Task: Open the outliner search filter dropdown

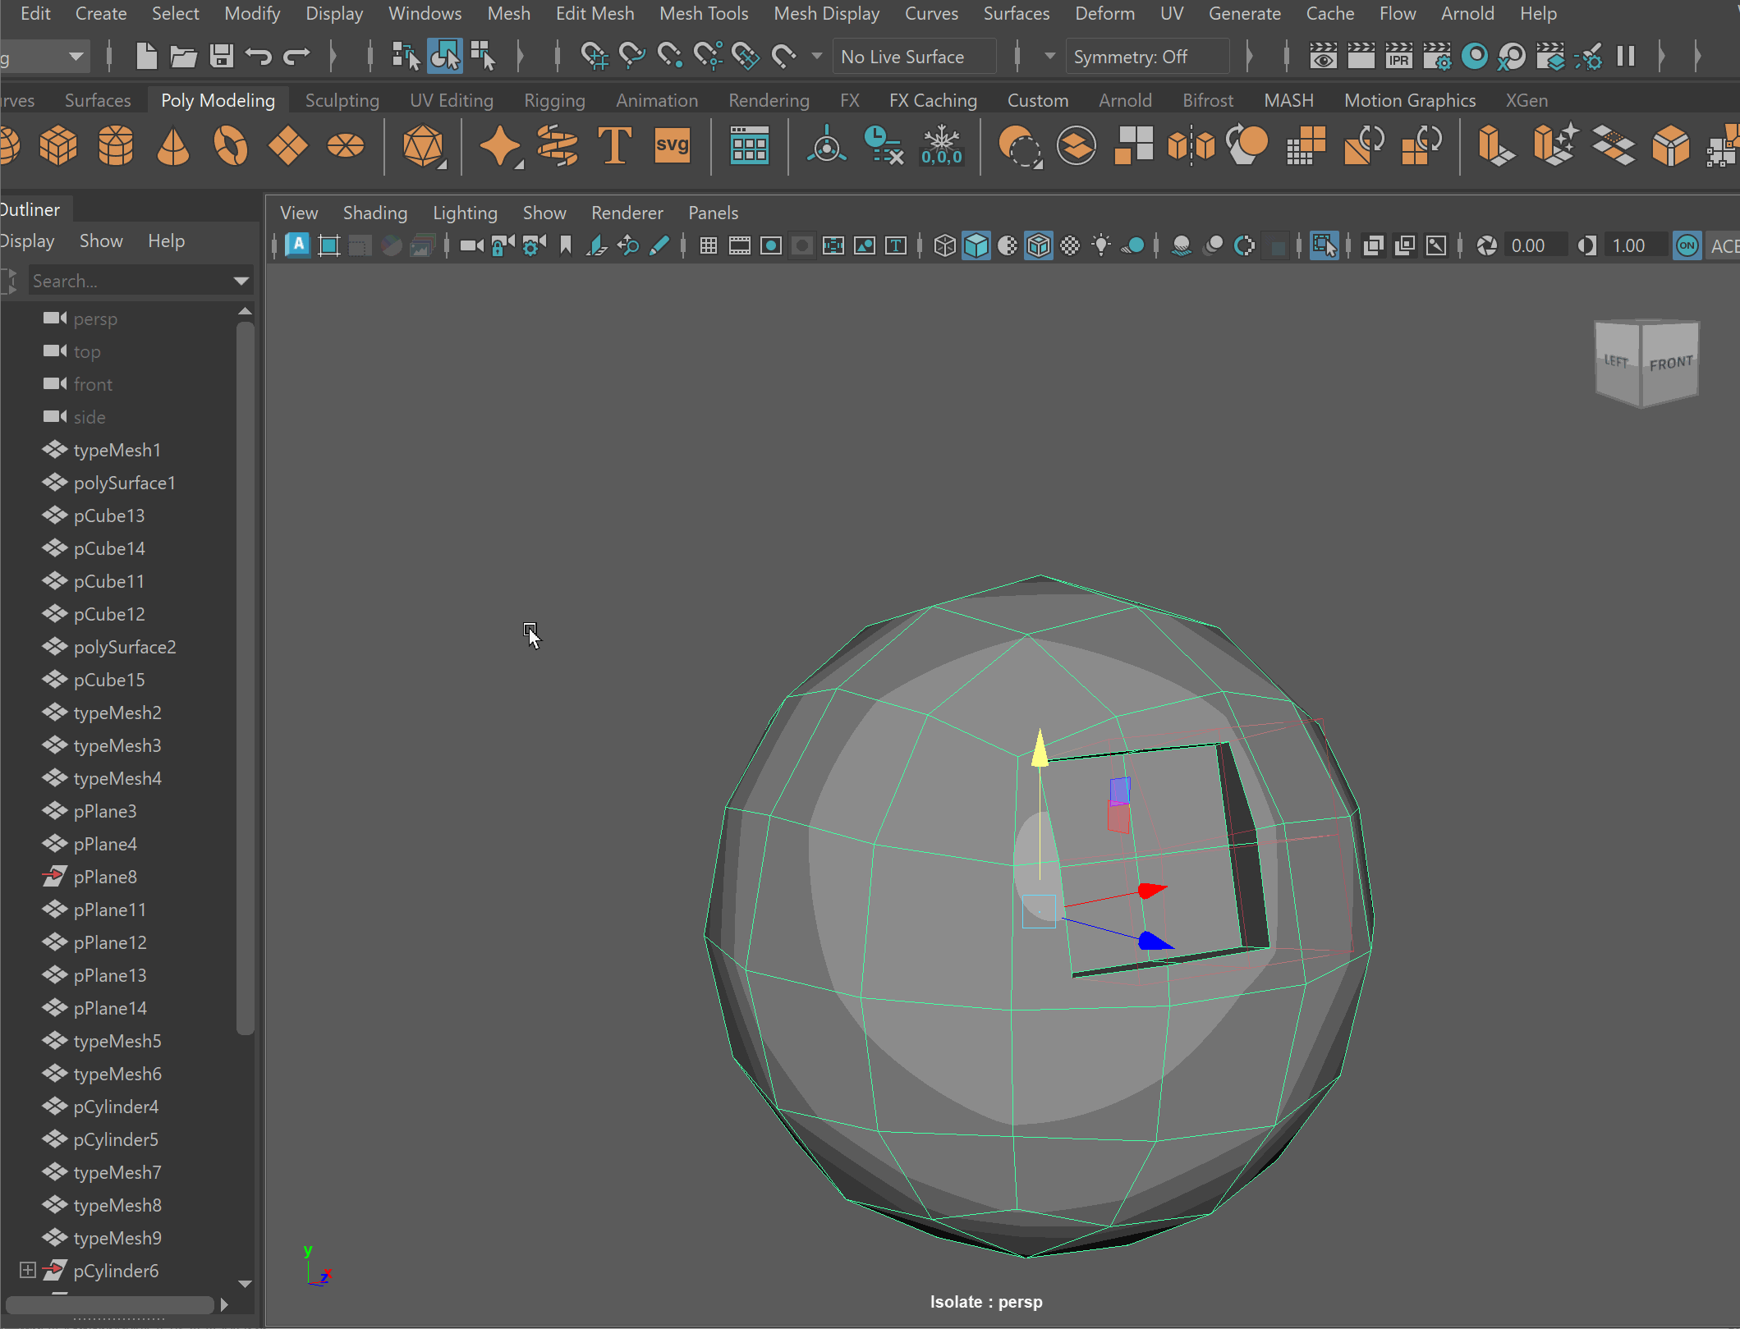Action: tap(241, 281)
